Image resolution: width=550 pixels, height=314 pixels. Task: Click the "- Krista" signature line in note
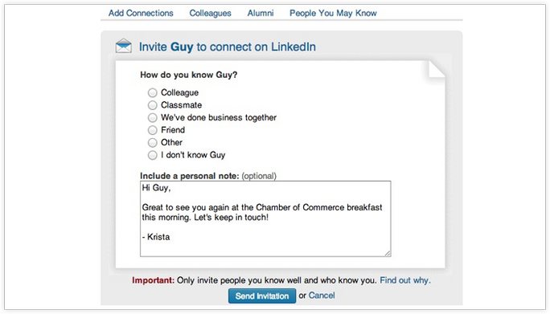coord(156,237)
